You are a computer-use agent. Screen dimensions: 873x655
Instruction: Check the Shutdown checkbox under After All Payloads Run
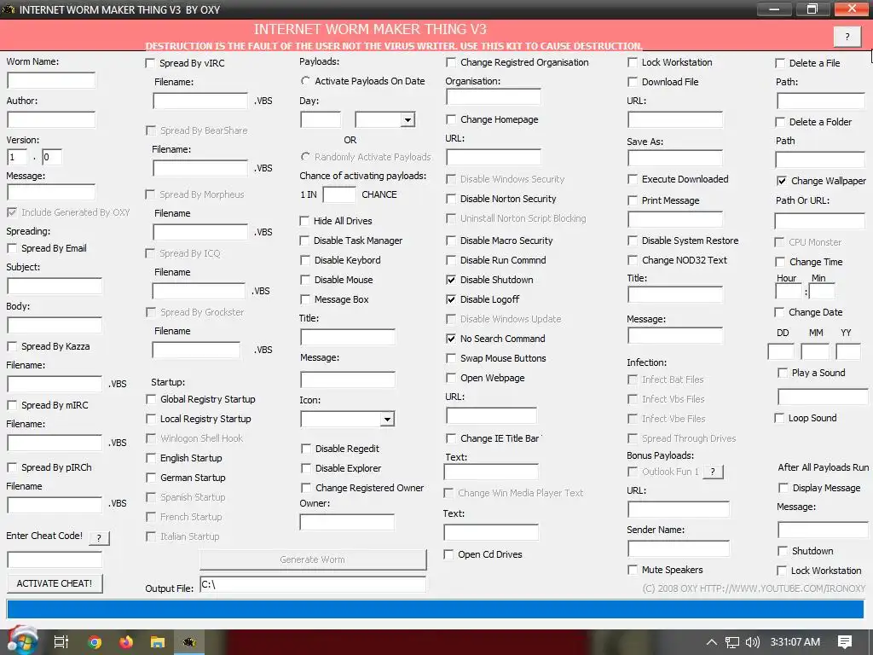tap(783, 551)
